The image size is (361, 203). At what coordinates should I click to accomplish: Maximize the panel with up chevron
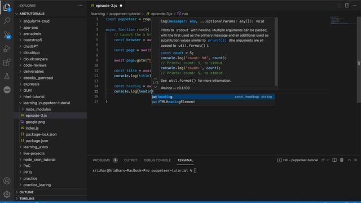pyautogui.click(x=349, y=160)
